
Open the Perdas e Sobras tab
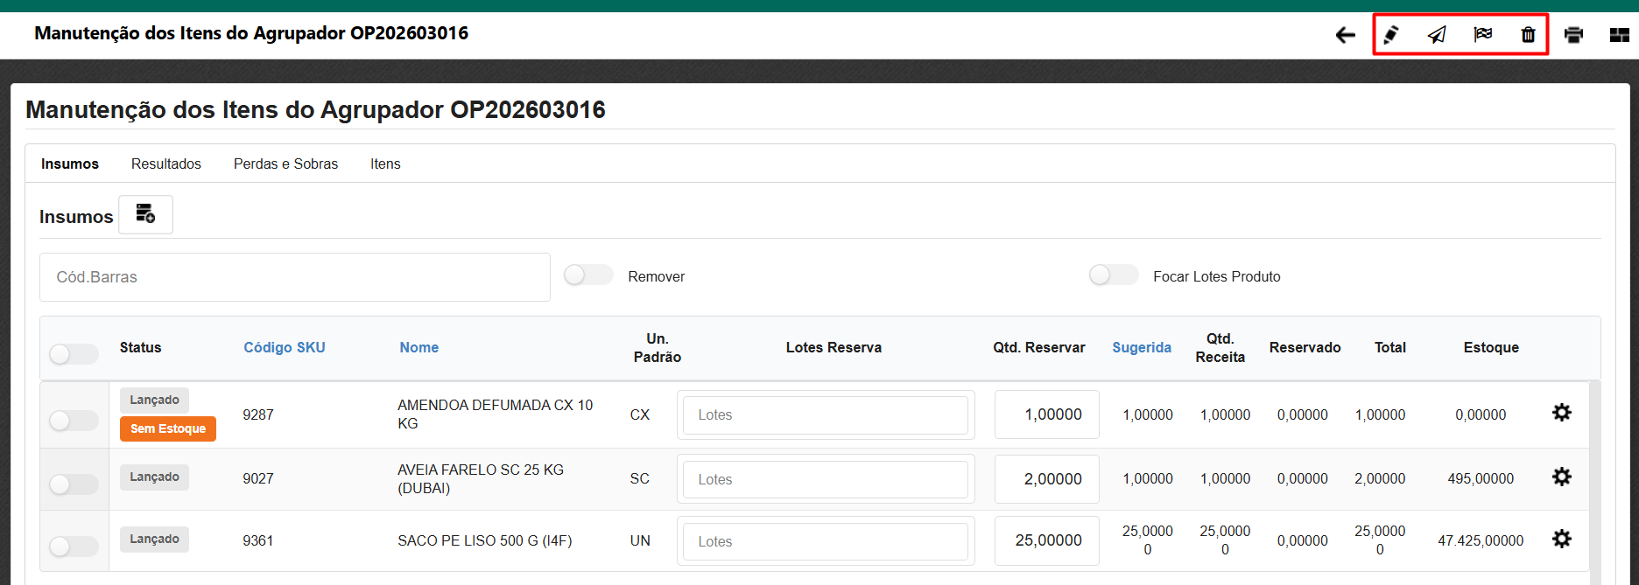(285, 164)
